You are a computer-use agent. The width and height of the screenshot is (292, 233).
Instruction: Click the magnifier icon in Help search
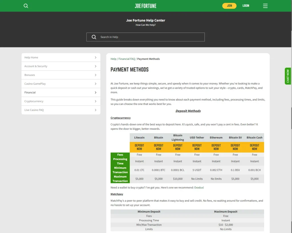[x=94, y=37]
